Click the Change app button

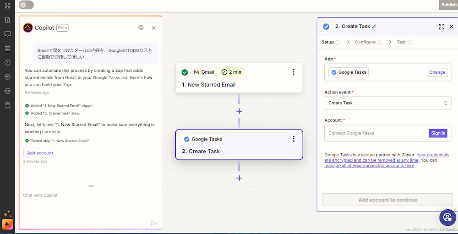(437, 72)
